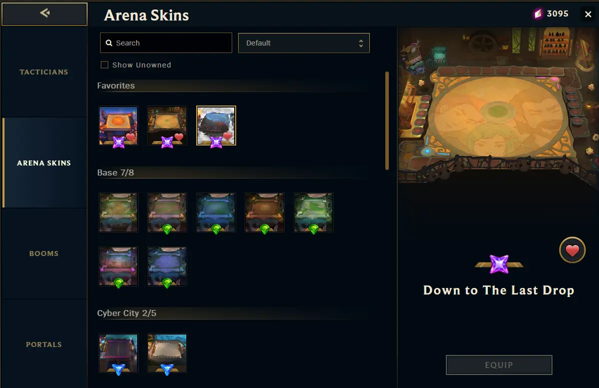Open the Default sort dropdown
Image resolution: width=599 pixels, height=388 pixels.
[x=304, y=43]
